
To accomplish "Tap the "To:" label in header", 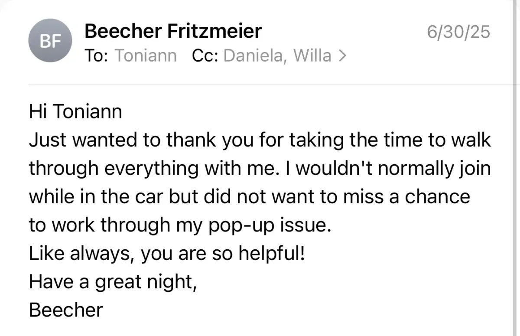I will (97, 56).
